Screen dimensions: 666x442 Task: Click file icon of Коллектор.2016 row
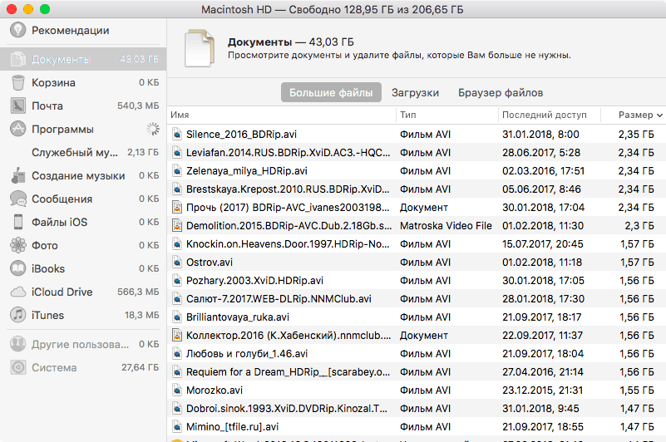point(177,335)
